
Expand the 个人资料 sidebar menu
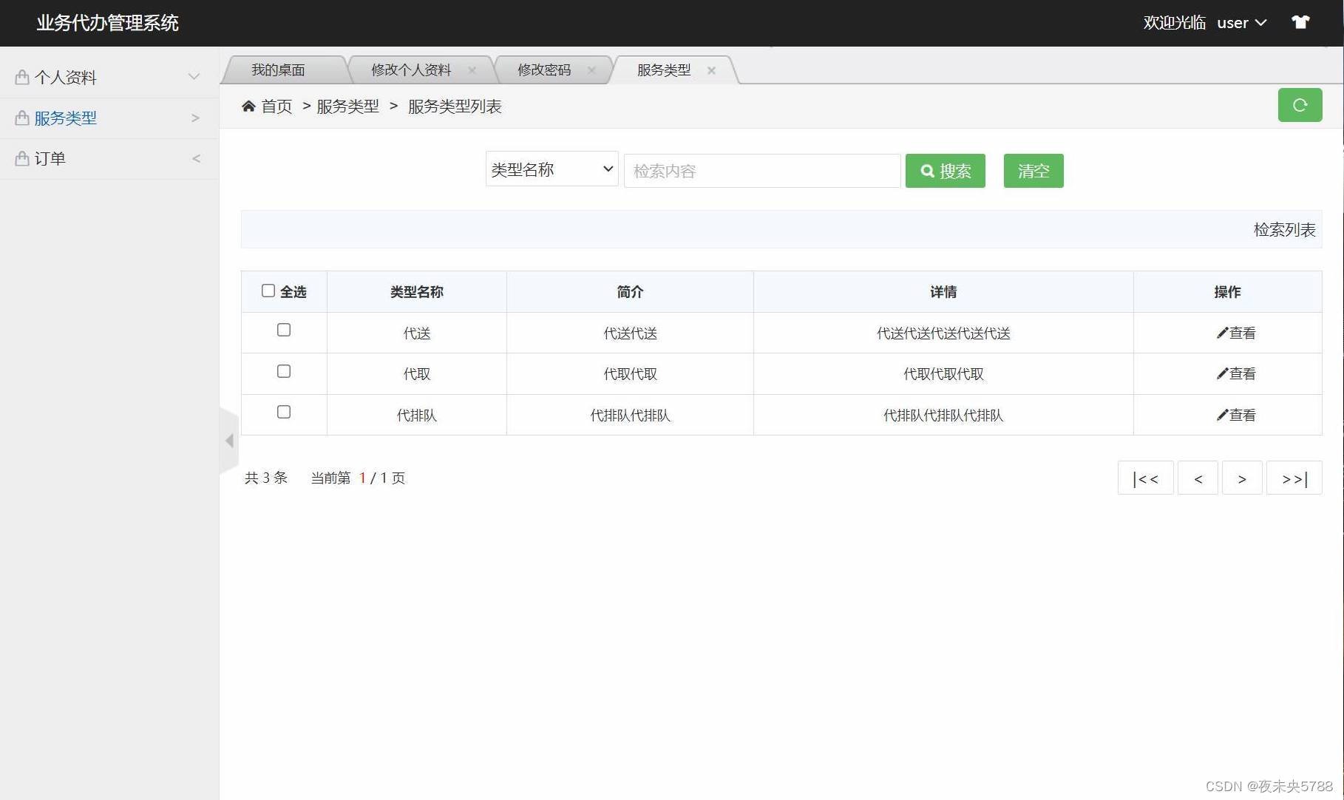coord(109,77)
